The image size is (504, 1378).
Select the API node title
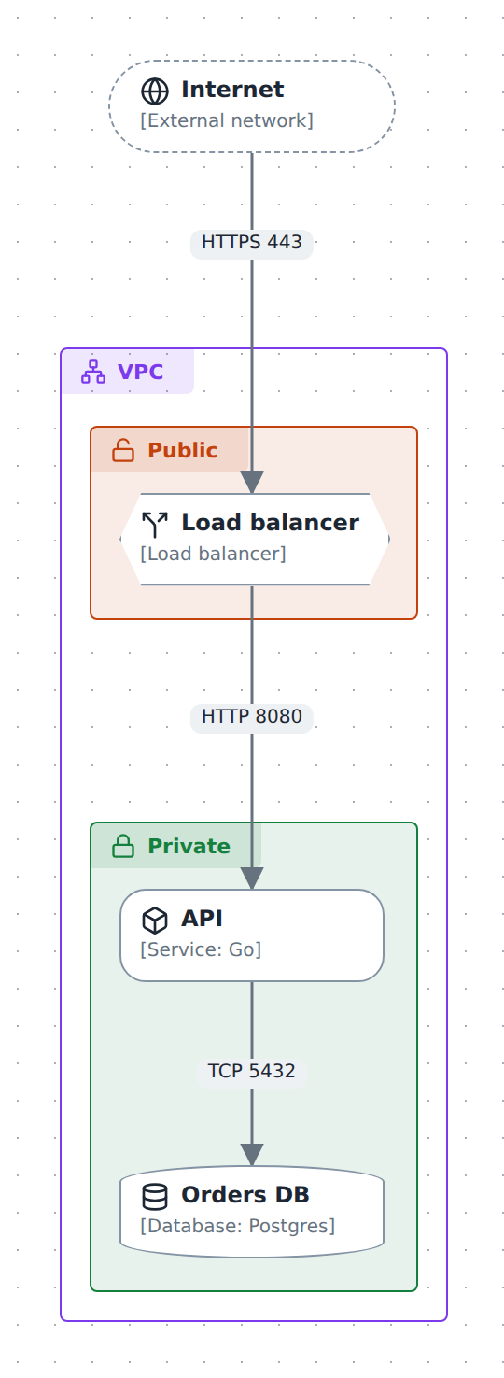click(202, 919)
